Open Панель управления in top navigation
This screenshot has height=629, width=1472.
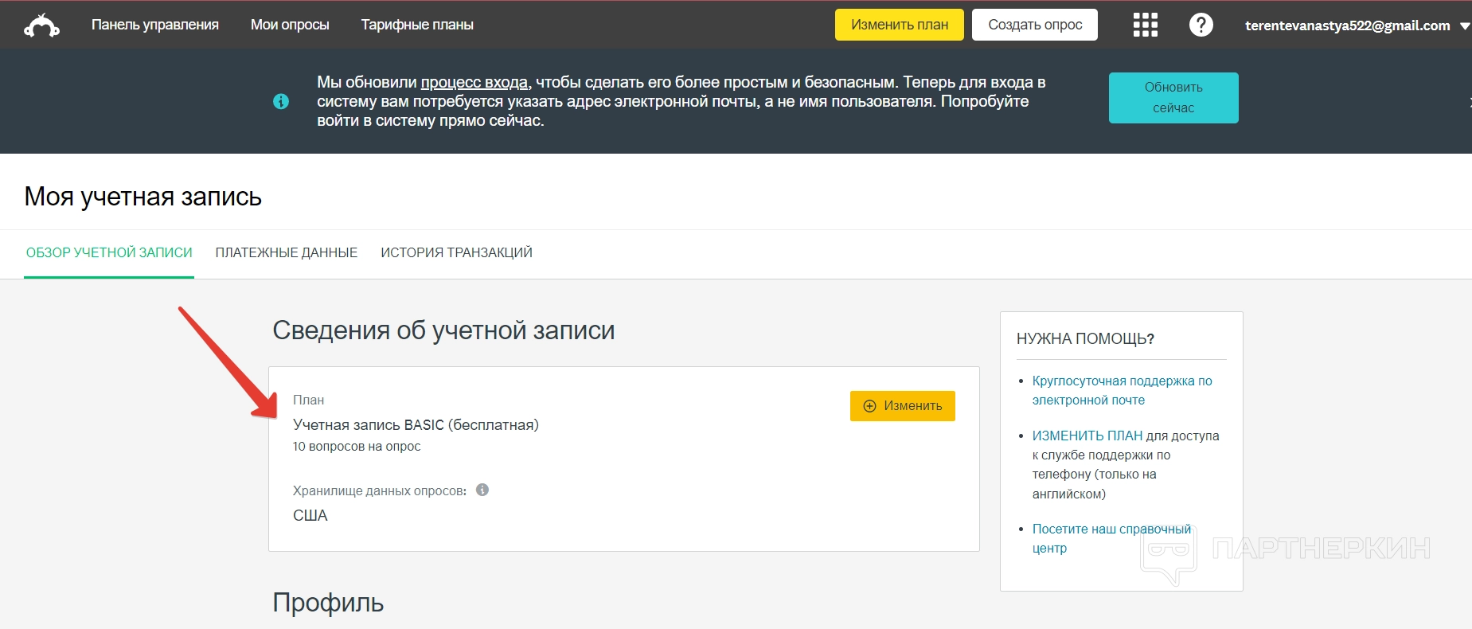(x=155, y=25)
